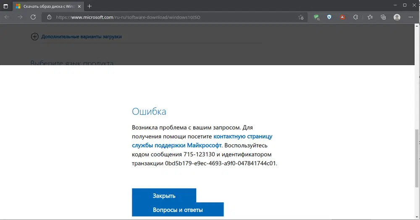Click the page vertical scrollbar thumb

[417, 158]
